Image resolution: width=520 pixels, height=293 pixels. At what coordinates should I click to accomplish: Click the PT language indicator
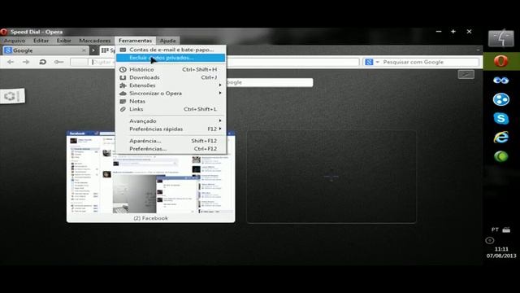tap(495, 230)
